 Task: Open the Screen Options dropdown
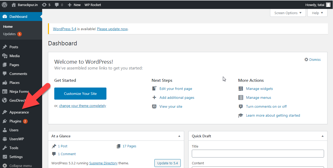[x=288, y=13]
